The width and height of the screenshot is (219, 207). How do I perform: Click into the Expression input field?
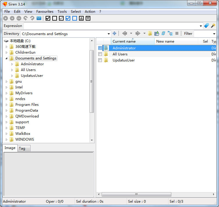[110, 26]
